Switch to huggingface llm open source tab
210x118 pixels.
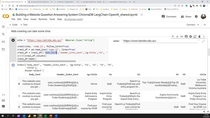118,2
